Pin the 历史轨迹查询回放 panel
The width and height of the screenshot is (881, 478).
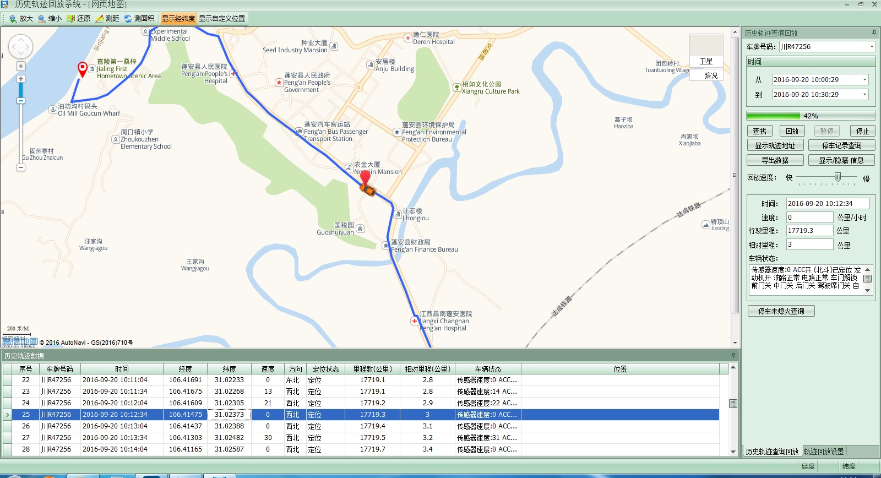pos(874,33)
